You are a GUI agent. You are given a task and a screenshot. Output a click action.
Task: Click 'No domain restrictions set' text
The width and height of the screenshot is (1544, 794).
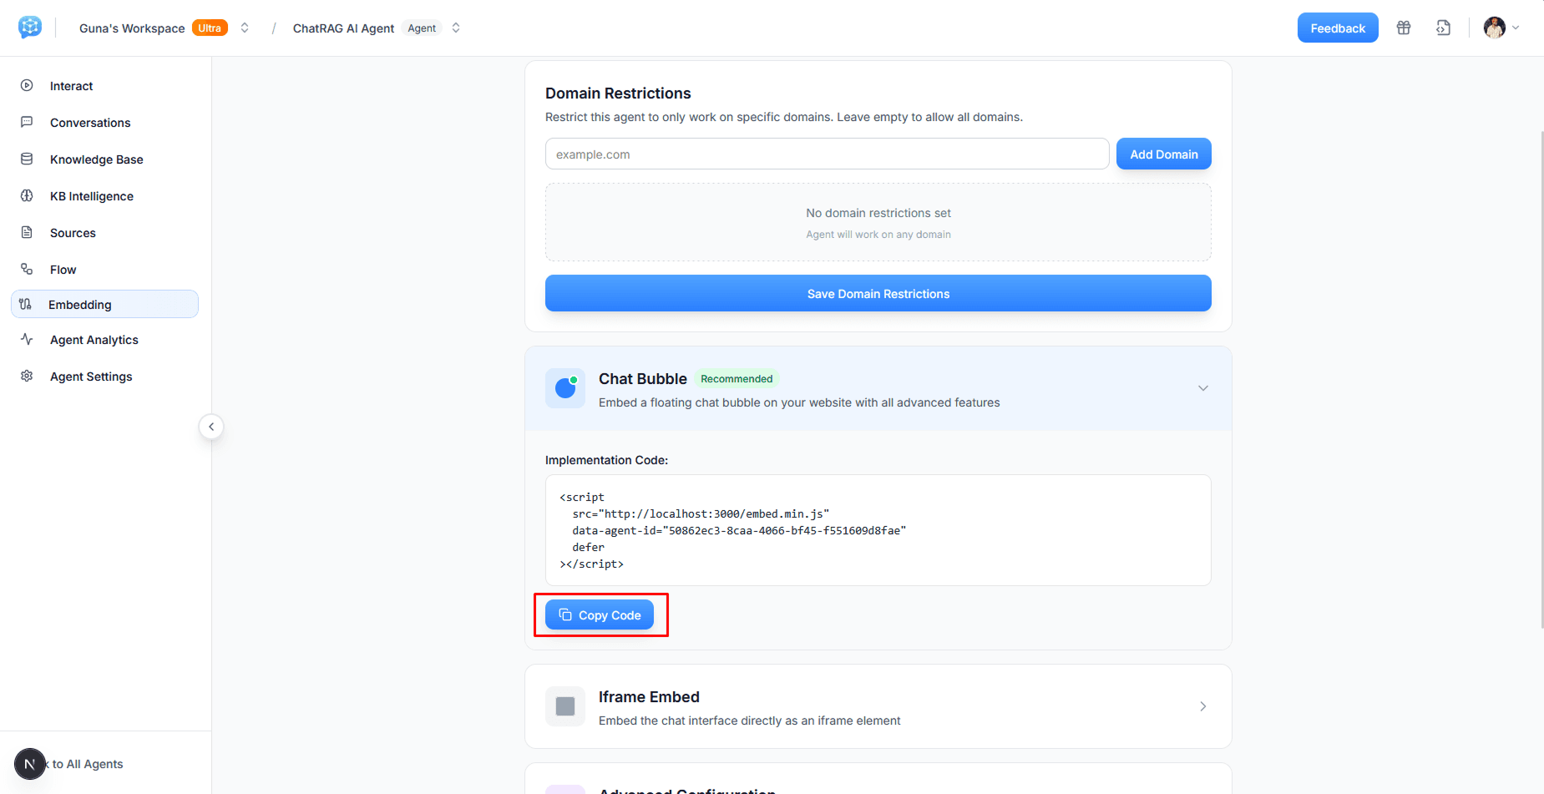(x=878, y=213)
